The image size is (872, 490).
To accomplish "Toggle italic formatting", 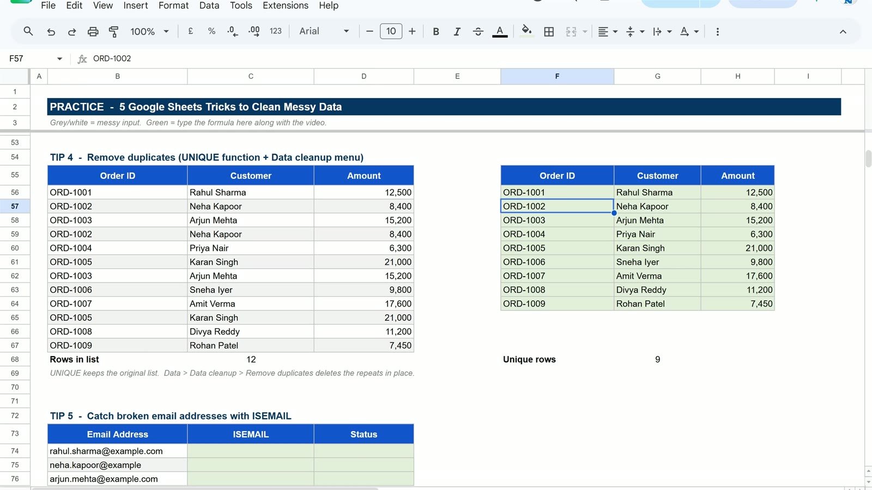I will point(457,32).
